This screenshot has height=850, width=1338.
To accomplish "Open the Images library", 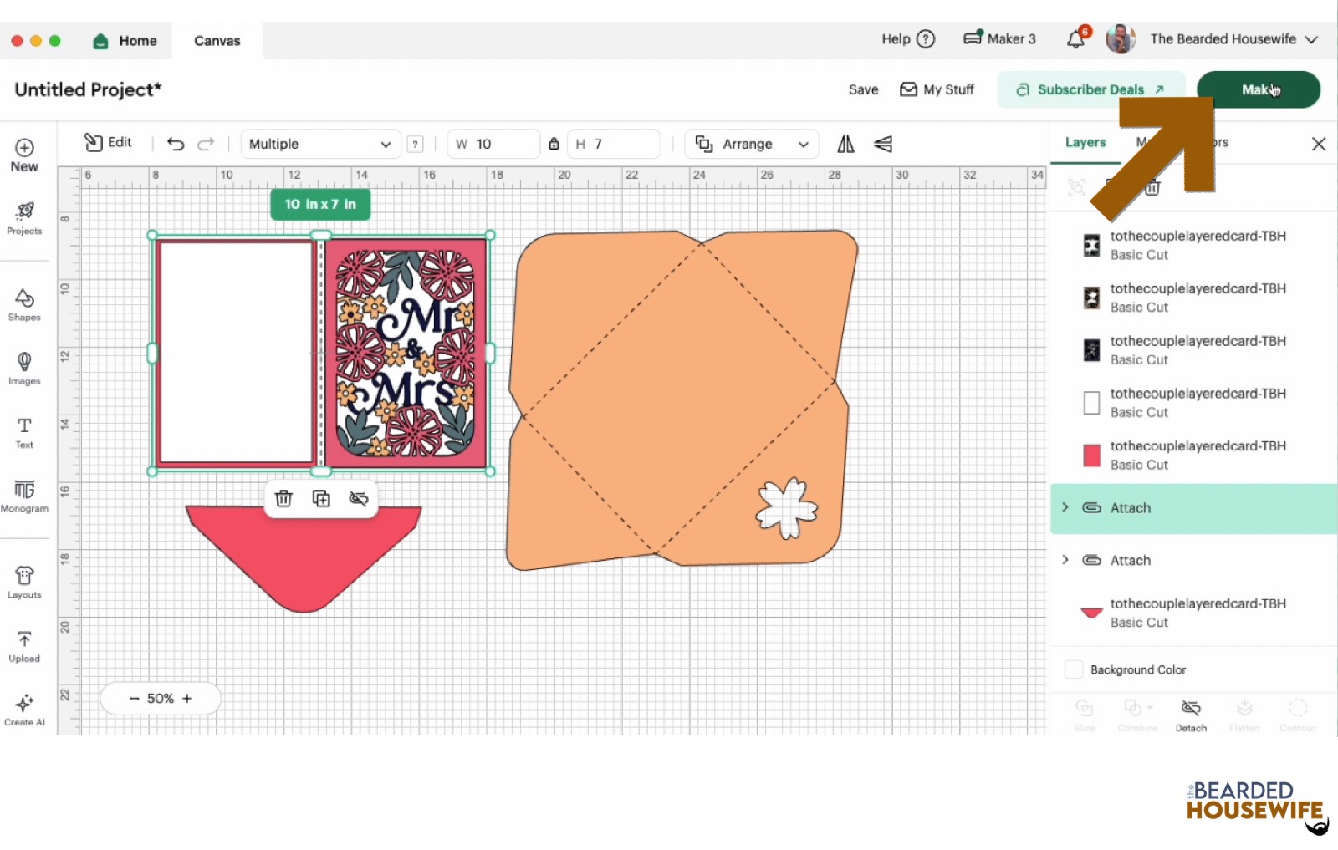I will click(24, 368).
